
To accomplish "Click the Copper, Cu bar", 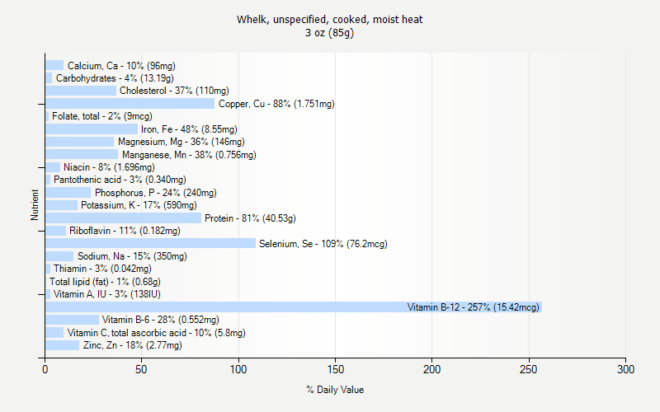I will pos(130,104).
